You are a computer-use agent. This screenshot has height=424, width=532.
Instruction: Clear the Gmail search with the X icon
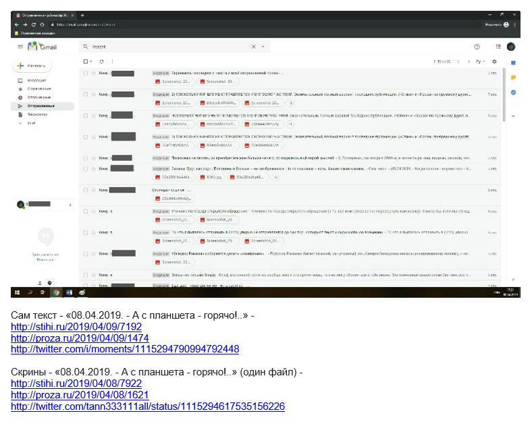point(253,47)
